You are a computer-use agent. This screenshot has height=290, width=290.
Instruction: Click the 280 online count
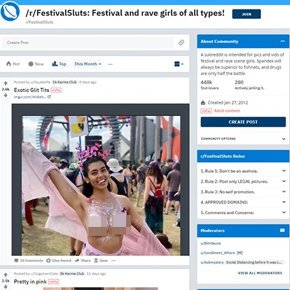point(239,82)
